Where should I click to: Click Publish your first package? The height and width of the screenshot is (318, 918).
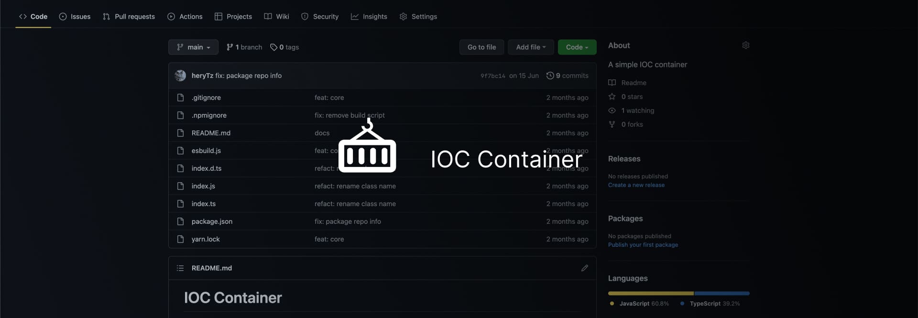click(643, 245)
